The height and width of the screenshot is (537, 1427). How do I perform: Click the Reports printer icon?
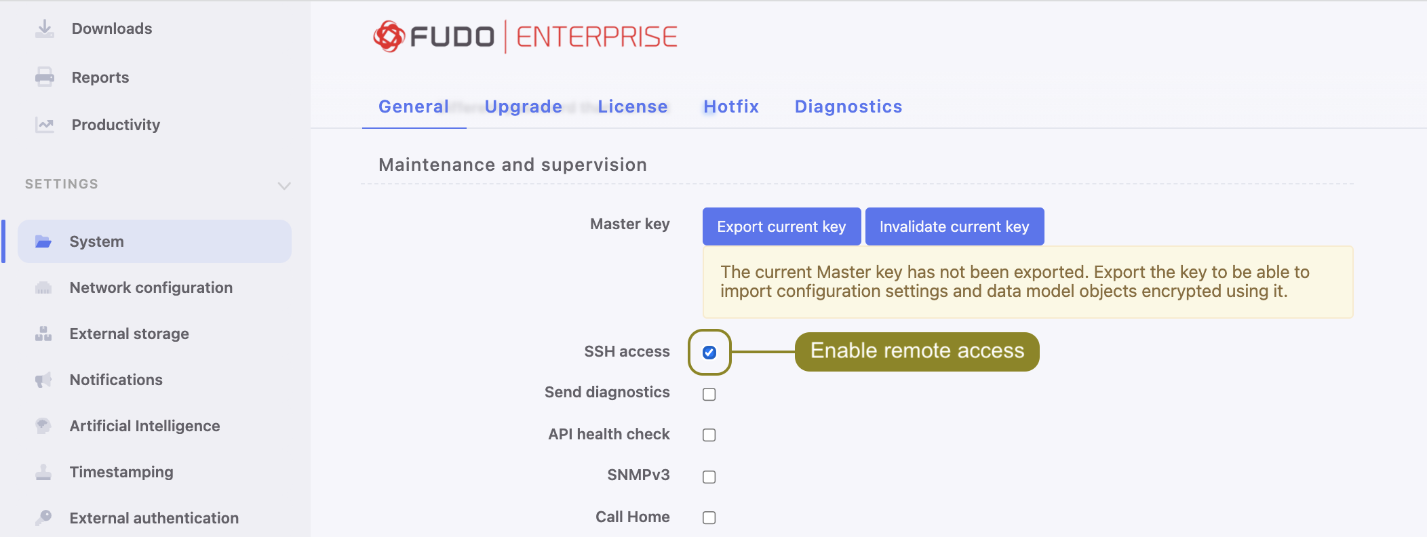coord(45,77)
